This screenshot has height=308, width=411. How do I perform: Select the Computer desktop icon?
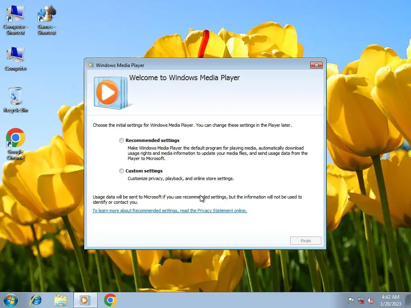(16, 59)
